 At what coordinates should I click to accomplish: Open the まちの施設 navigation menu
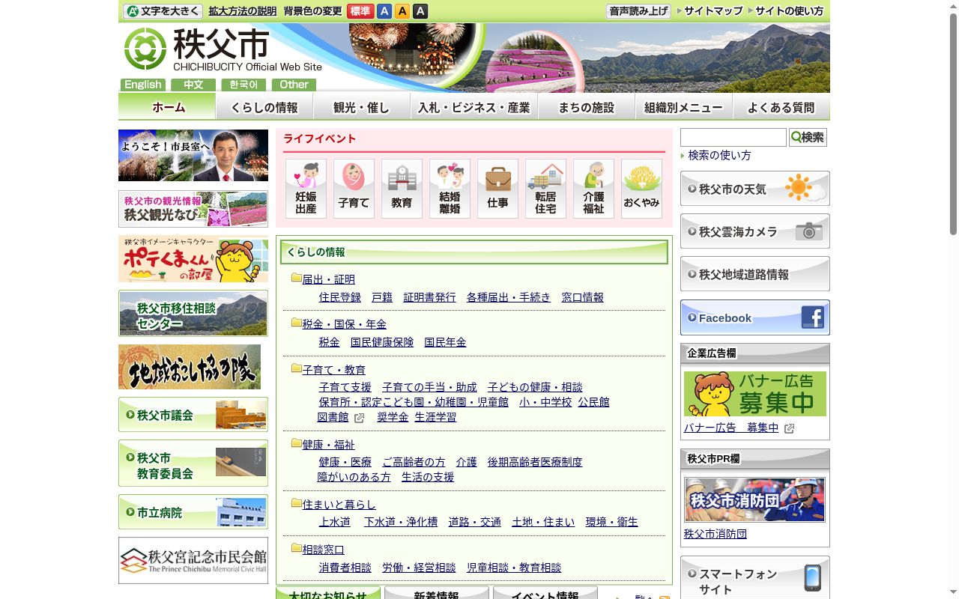[587, 107]
